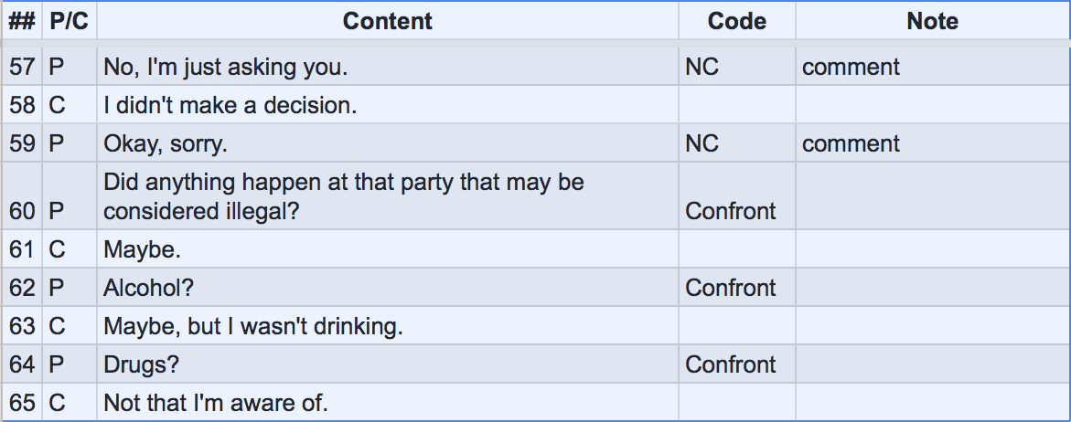Click the NC code in row 57
Image resolution: width=1071 pixels, height=422 pixels.
pyautogui.click(x=702, y=67)
